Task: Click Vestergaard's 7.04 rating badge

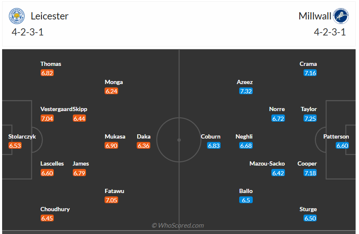Action: click(47, 118)
